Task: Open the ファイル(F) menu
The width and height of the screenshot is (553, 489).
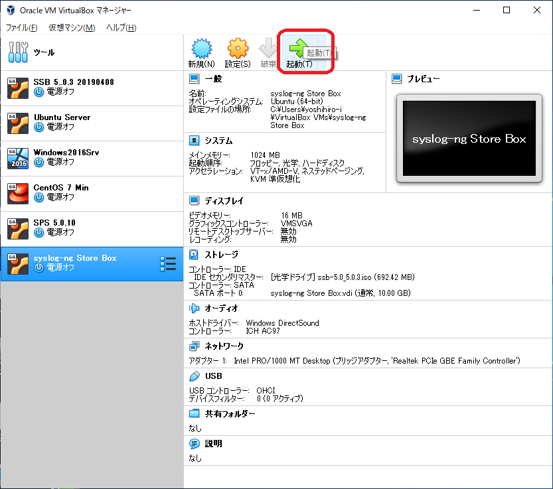Action: pyautogui.click(x=22, y=27)
